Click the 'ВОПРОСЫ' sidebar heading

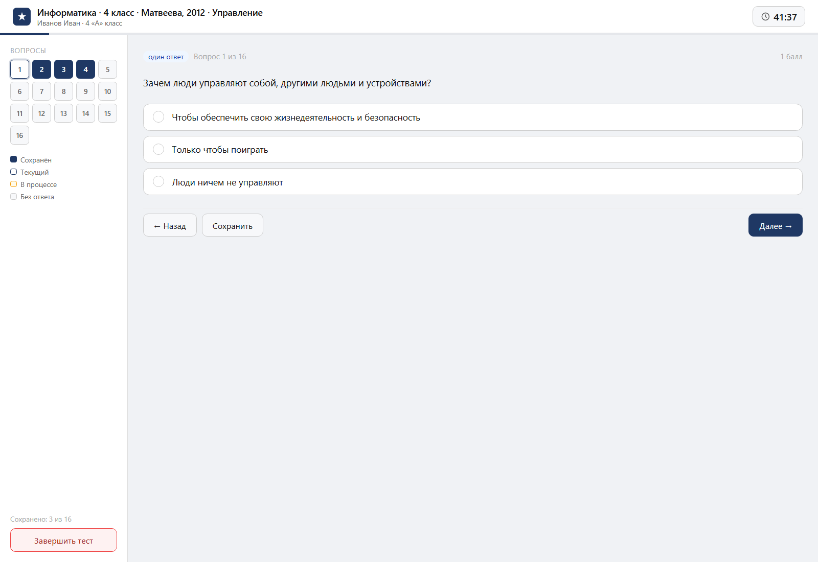(x=28, y=51)
